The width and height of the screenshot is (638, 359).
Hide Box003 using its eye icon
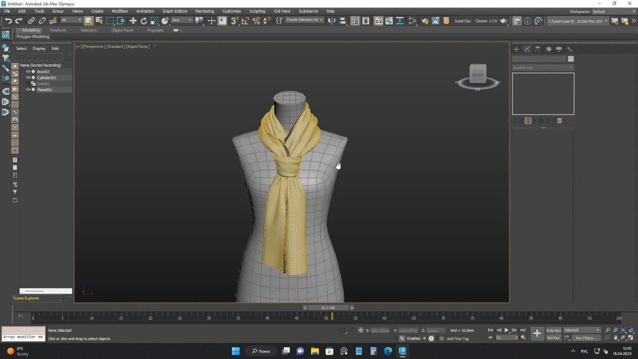(x=27, y=72)
